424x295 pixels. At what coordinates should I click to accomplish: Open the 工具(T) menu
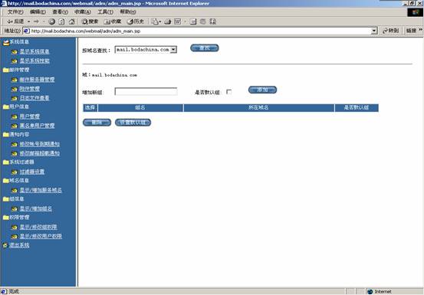(x=106, y=12)
